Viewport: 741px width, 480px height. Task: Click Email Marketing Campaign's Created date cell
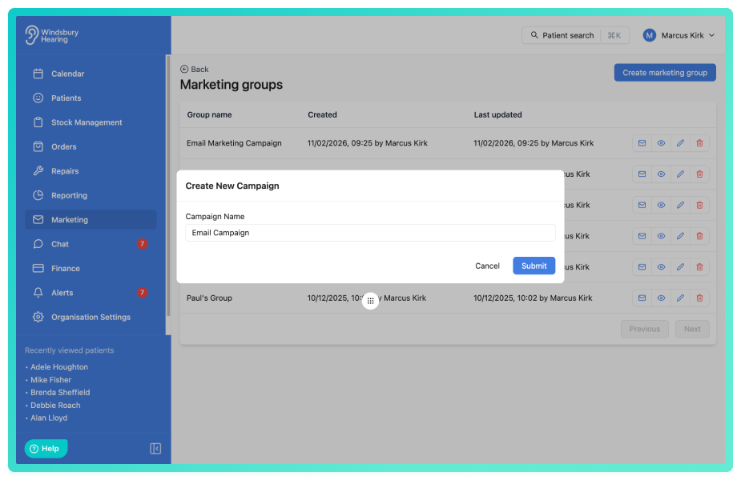[367, 143]
